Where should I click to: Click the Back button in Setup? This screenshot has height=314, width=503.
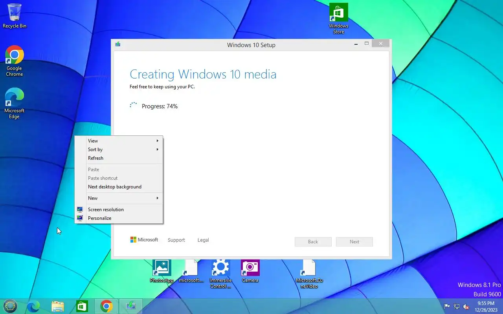(x=313, y=242)
